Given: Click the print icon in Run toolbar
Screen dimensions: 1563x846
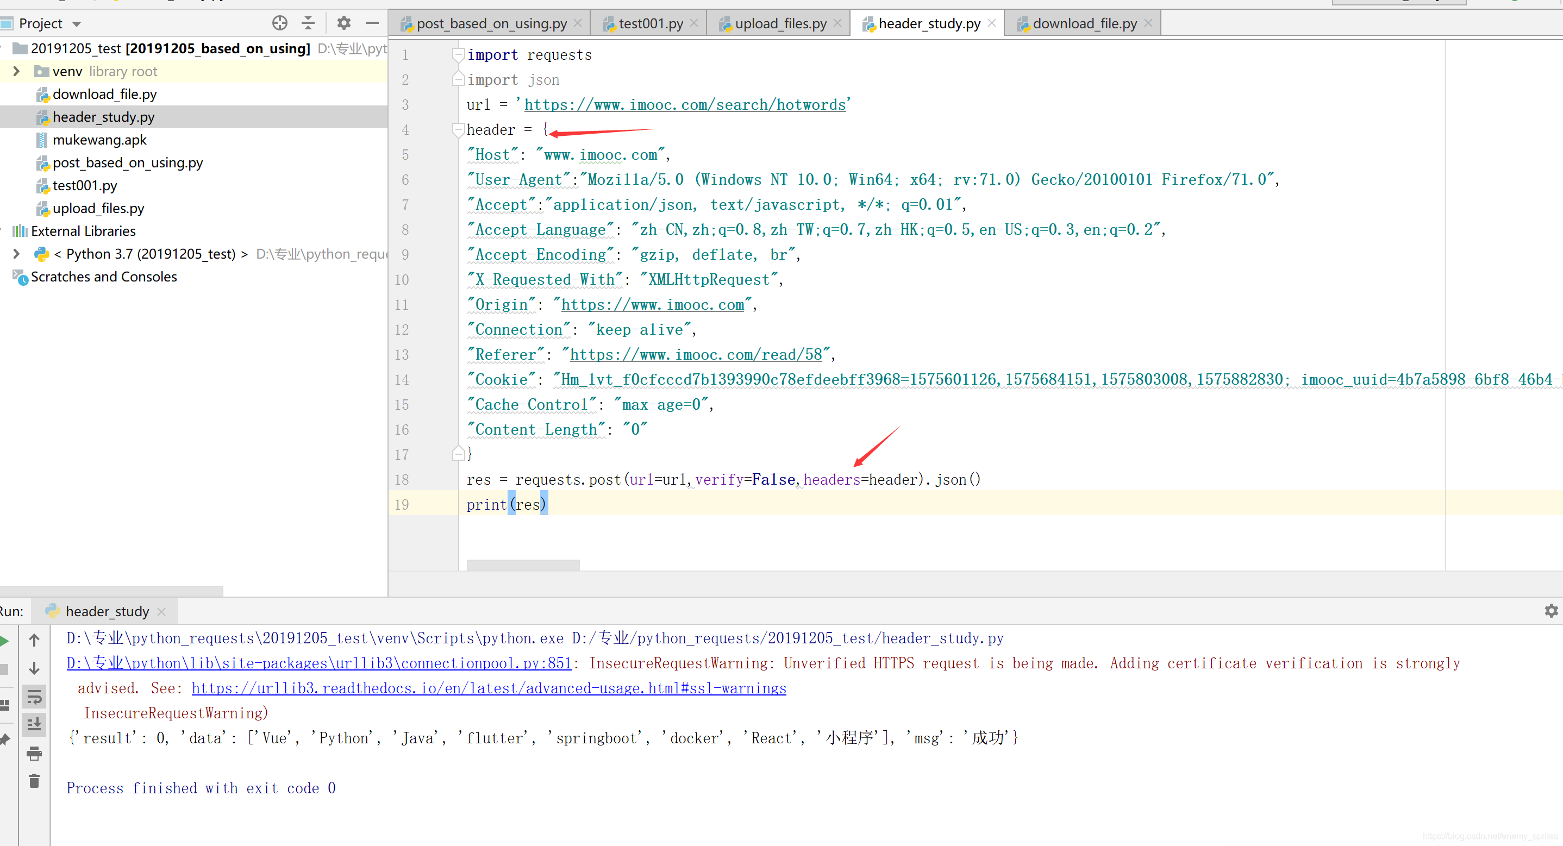Looking at the screenshot, I should tap(34, 753).
